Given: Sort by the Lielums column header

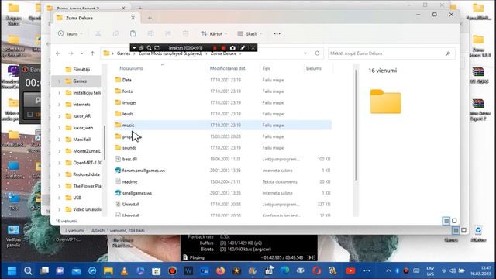Looking at the screenshot, I should [313, 68].
